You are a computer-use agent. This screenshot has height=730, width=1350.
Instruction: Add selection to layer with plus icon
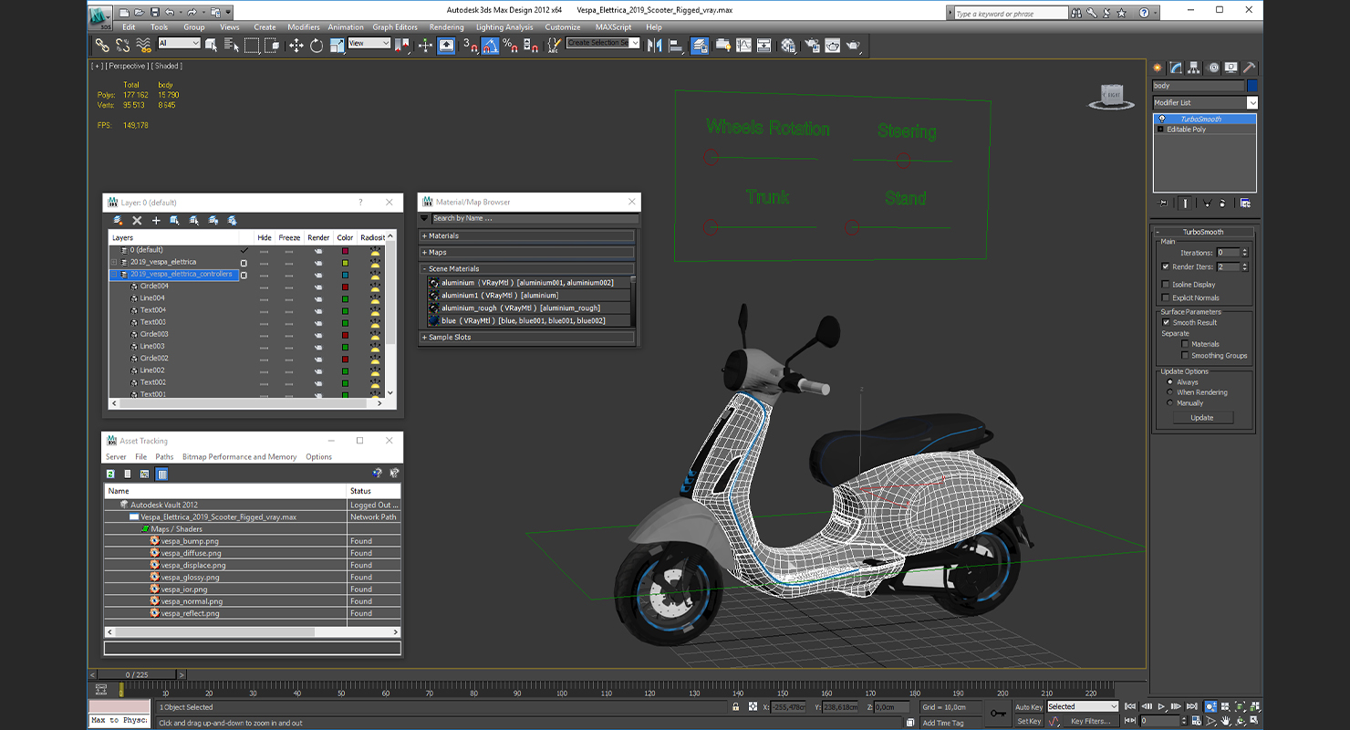[x=156, y=220]
